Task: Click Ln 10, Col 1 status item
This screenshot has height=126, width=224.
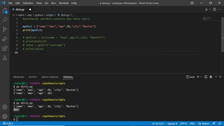Action: tap(158, 124)
